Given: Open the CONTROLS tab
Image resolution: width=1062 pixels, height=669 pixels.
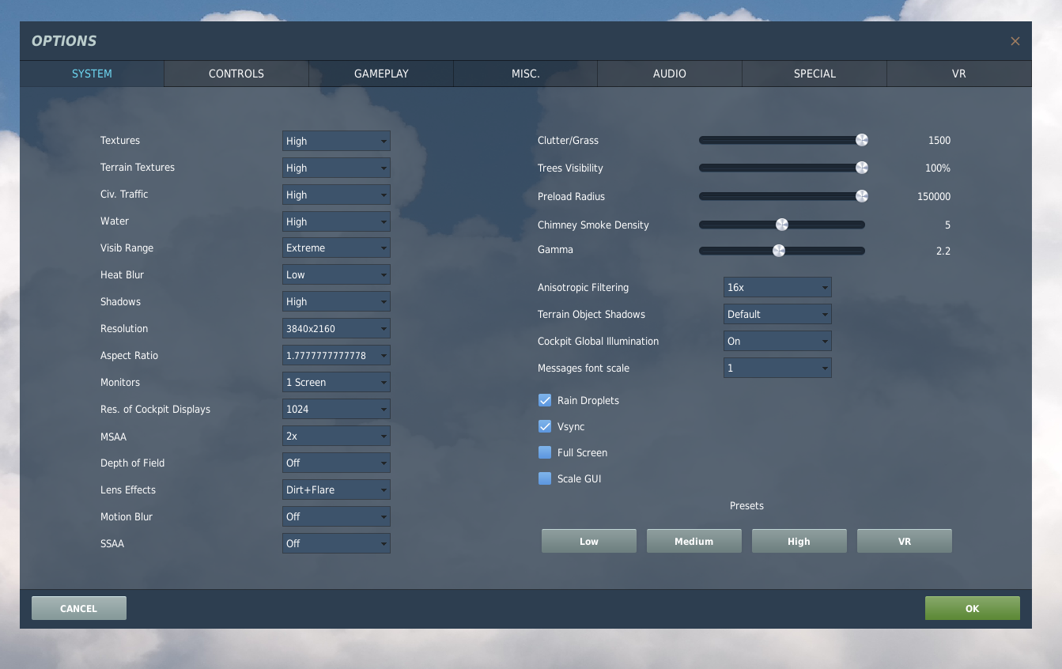Looking at the screenshot, I should pyautogui.click(x=236, y=74).
